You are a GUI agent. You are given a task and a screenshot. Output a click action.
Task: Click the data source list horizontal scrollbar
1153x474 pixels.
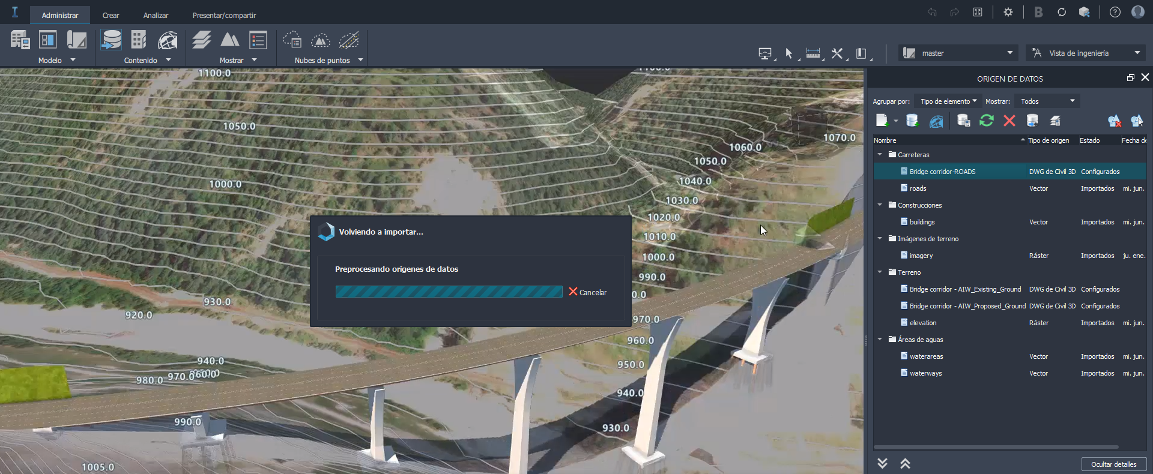(996, 447)
